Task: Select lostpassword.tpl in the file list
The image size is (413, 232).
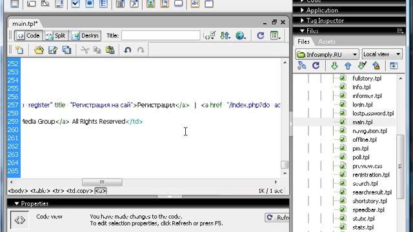Action: pos(373,113)
